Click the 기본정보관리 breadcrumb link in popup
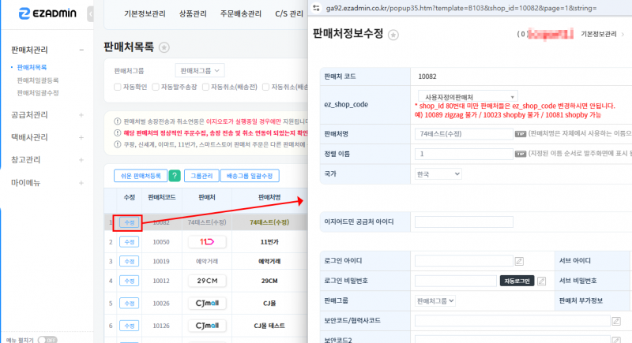632x343 pixels. click(x=599, y=34)
